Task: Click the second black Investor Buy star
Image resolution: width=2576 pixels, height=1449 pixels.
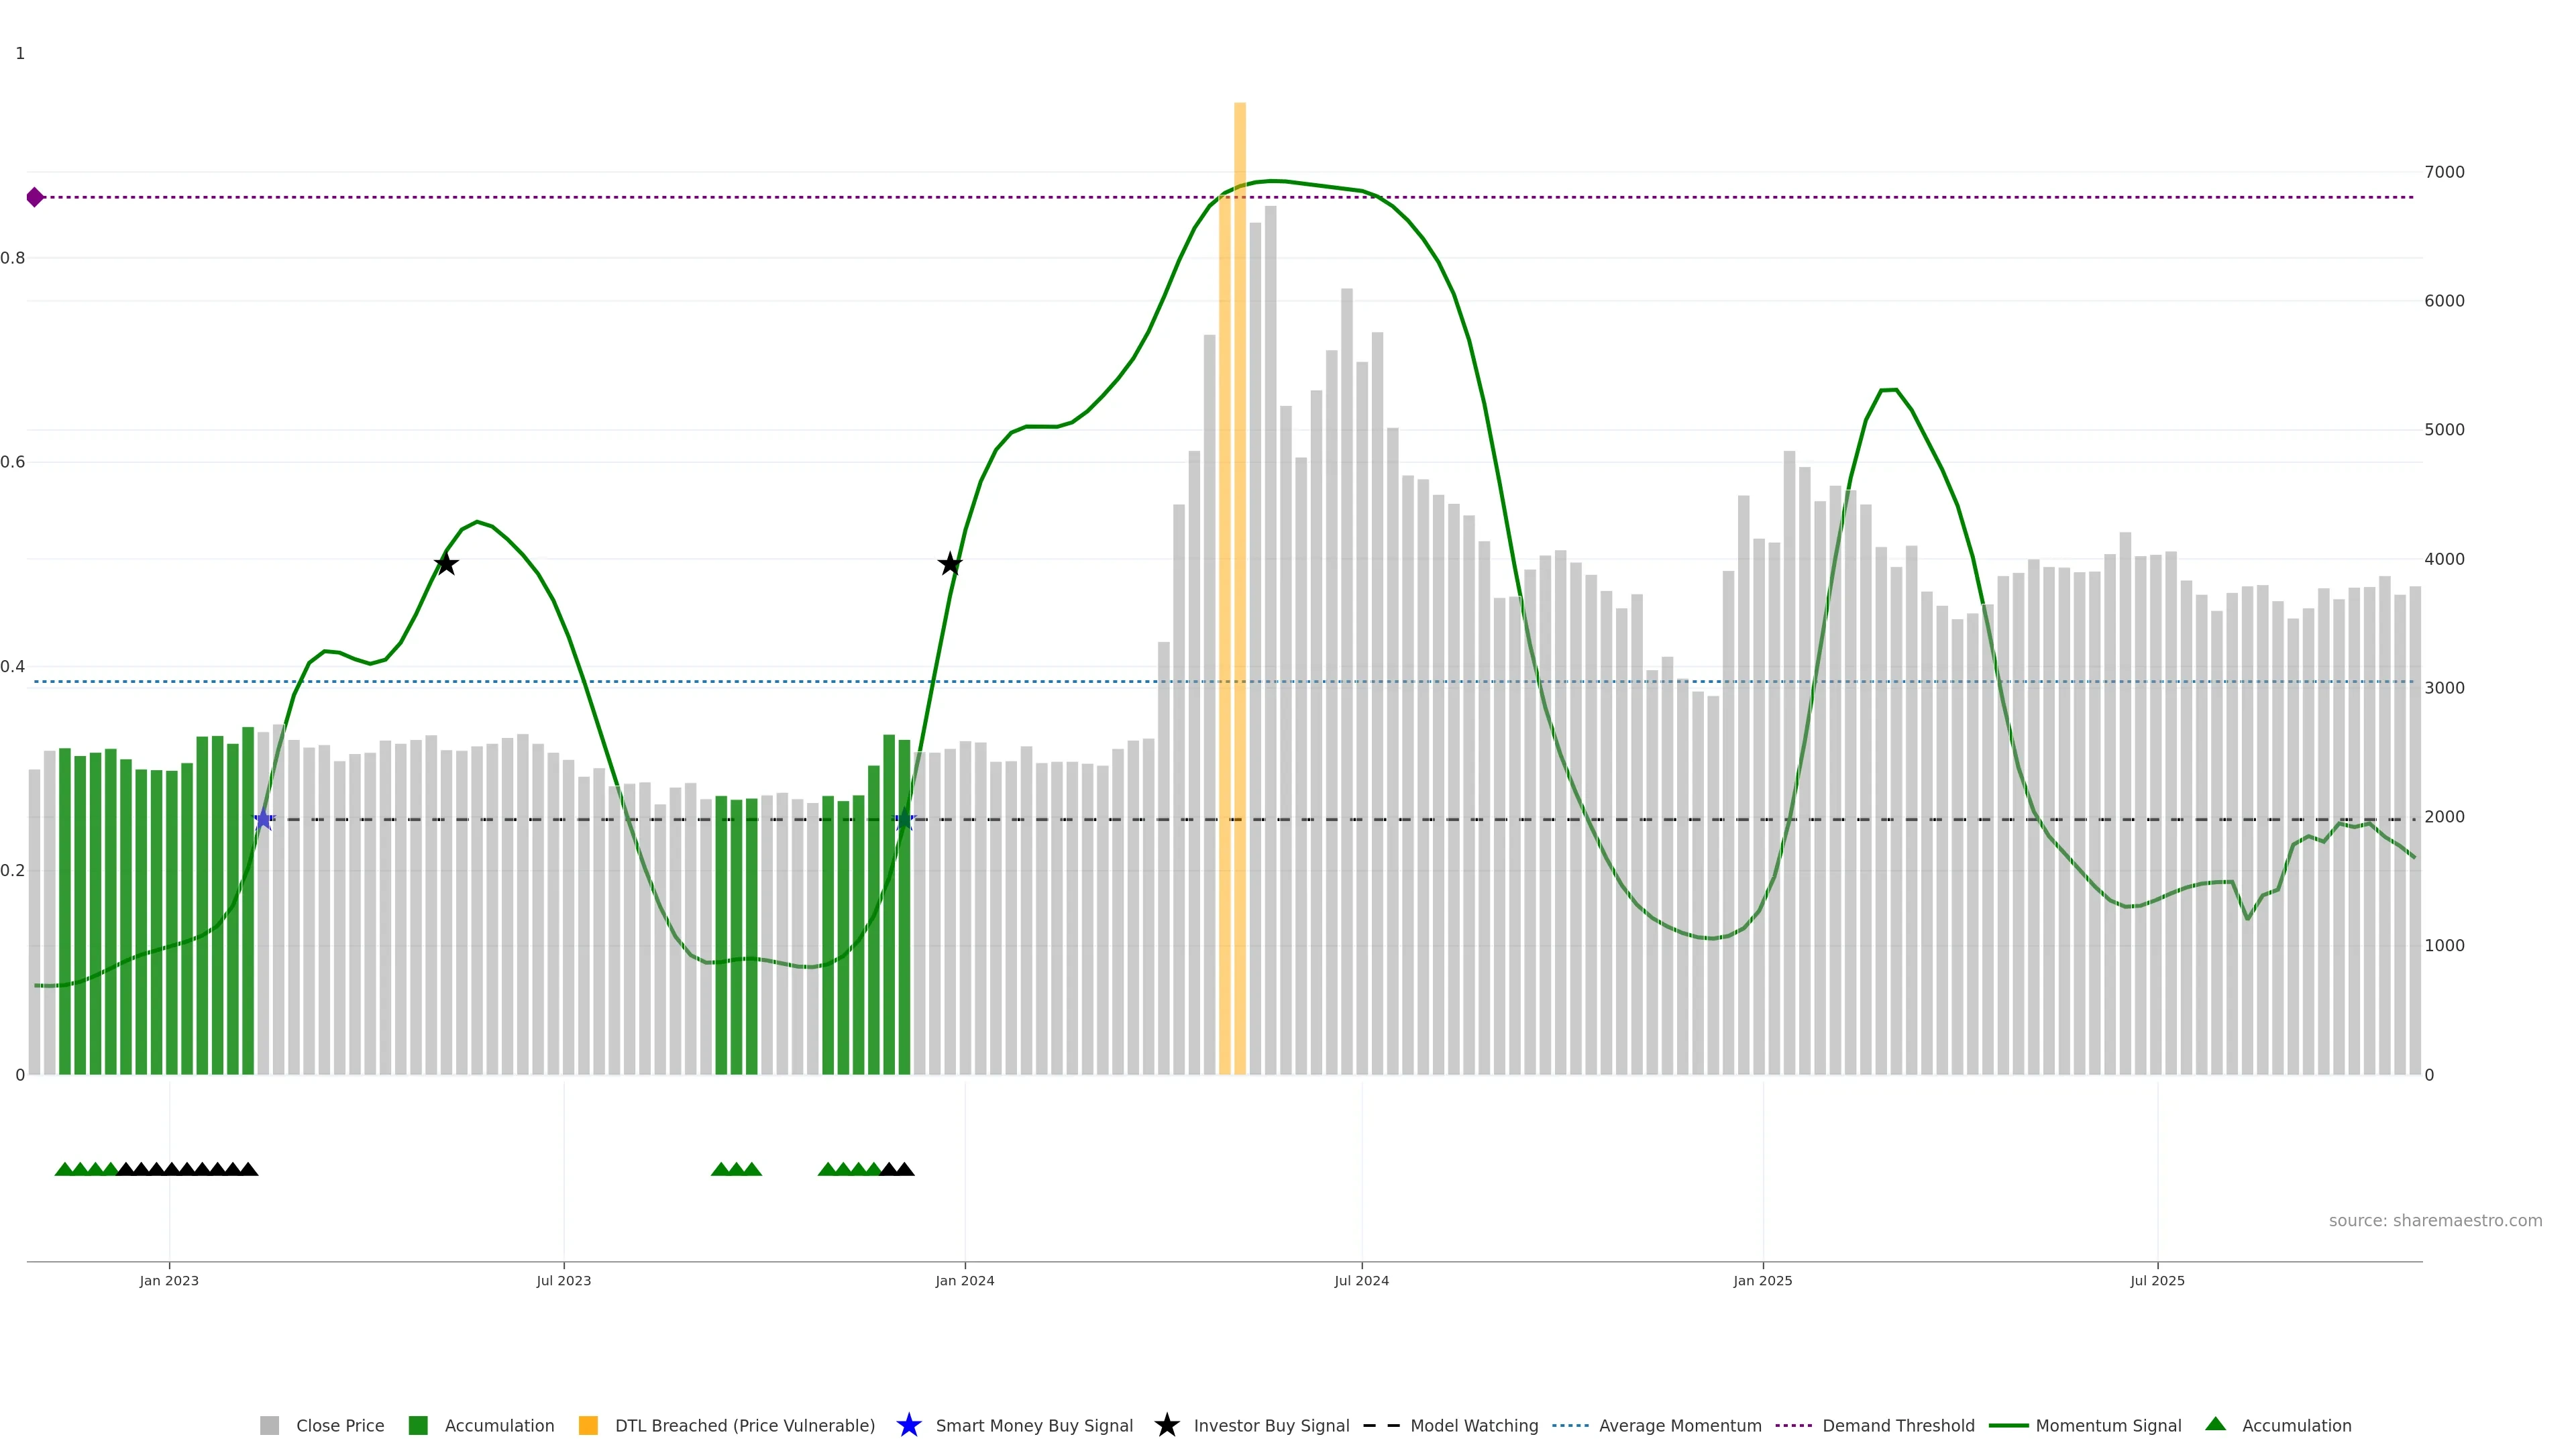Action: pyautogui.click(x=950, y=564)
